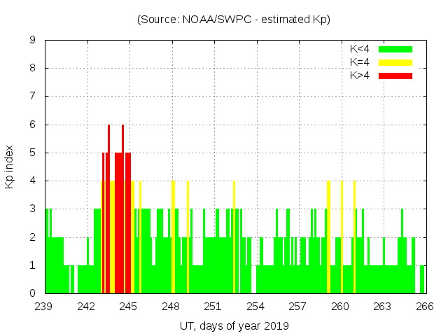The height and width of the screenshot is (336, 448).
Task: Click the y-axis tick label 5
Action: 32,153
